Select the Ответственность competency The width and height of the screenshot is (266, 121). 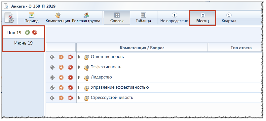pyautogui.click(x=107, y=57)
